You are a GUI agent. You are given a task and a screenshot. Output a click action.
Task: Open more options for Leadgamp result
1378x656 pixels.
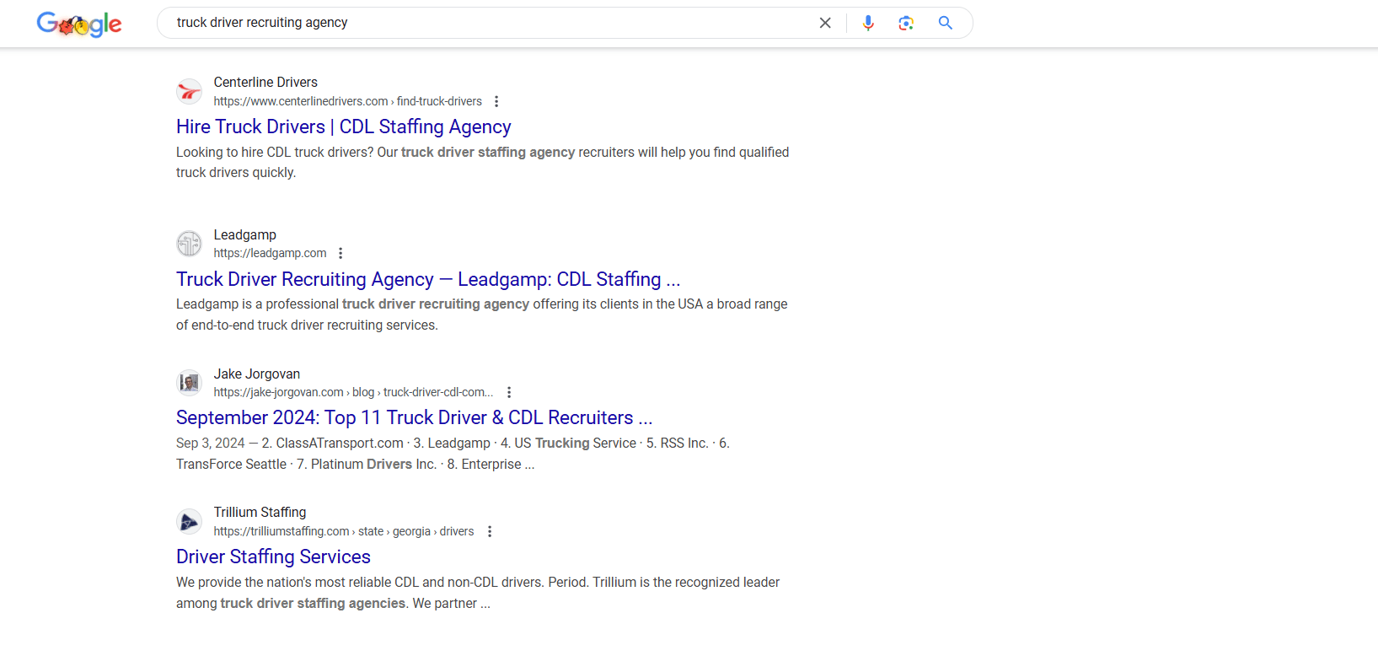pyautogui.click(x=340, y=253)
